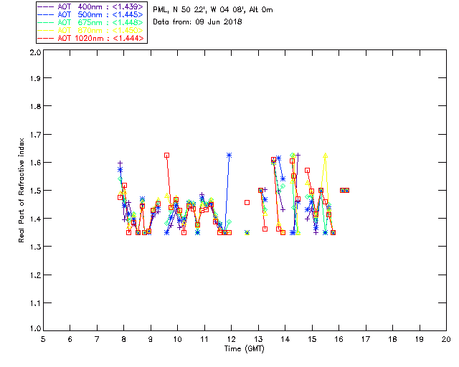Click the 12 tick on the time axis
The width and height of the screenshot is (459, 367).
tap(231, 339)
